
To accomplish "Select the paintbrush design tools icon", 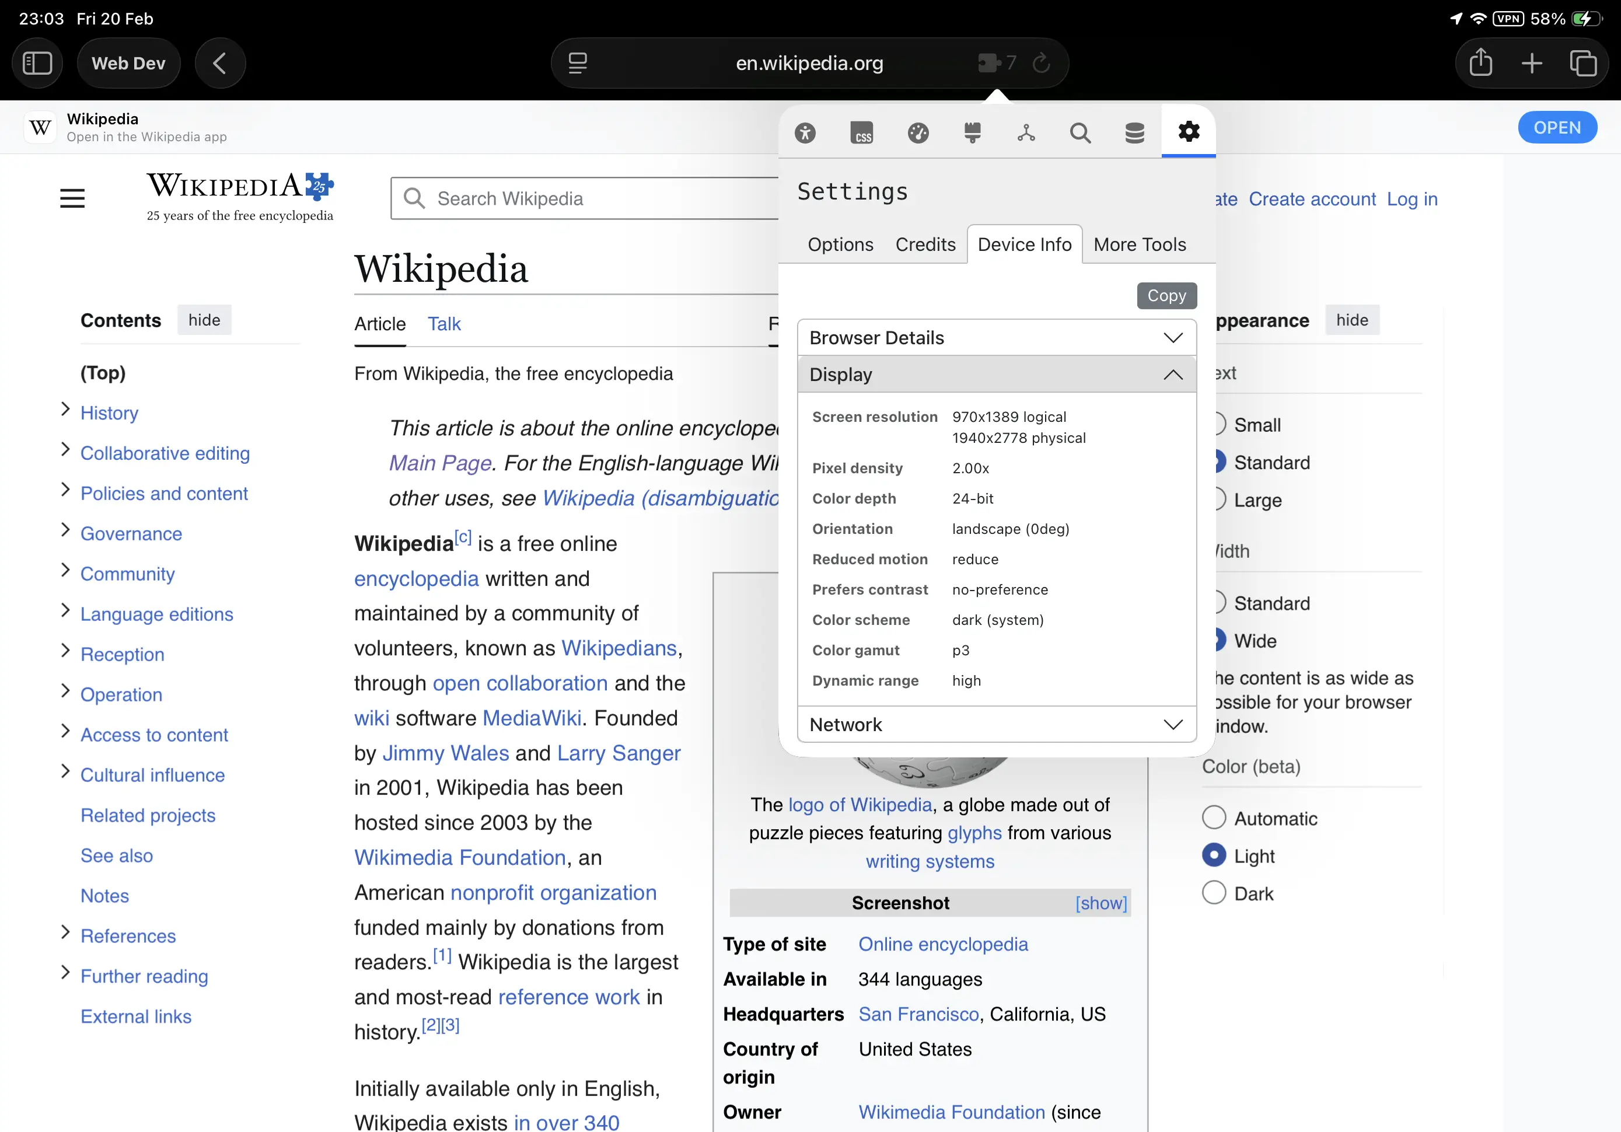I will [972, 133].
